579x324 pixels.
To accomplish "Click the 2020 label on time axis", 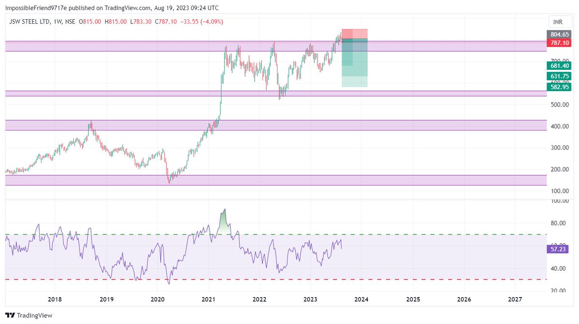I will click(157, 299).
